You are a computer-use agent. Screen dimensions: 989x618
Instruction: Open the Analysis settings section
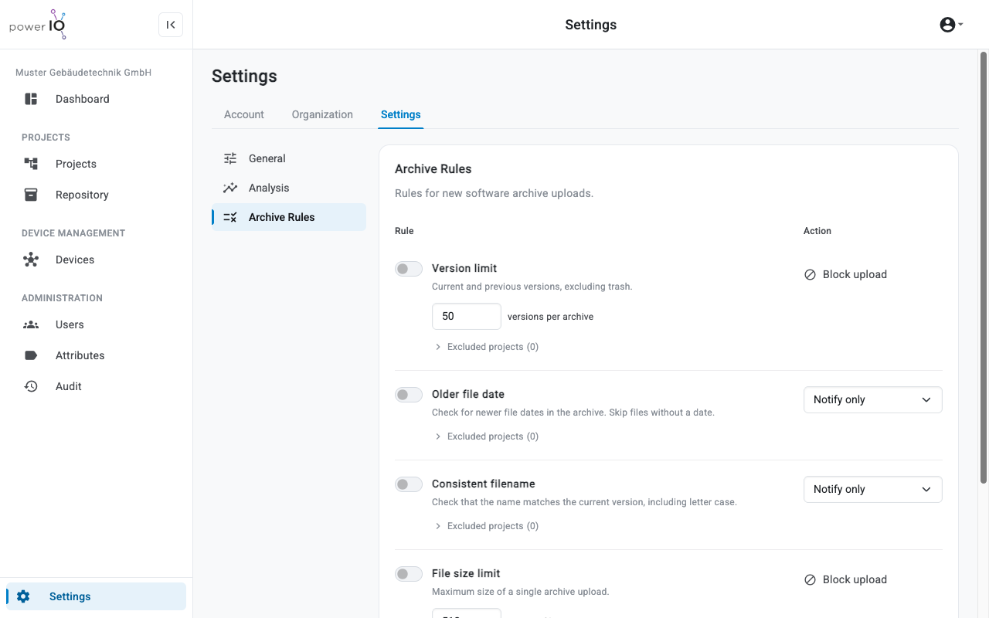pyautogui.click(x=289, y=188)
